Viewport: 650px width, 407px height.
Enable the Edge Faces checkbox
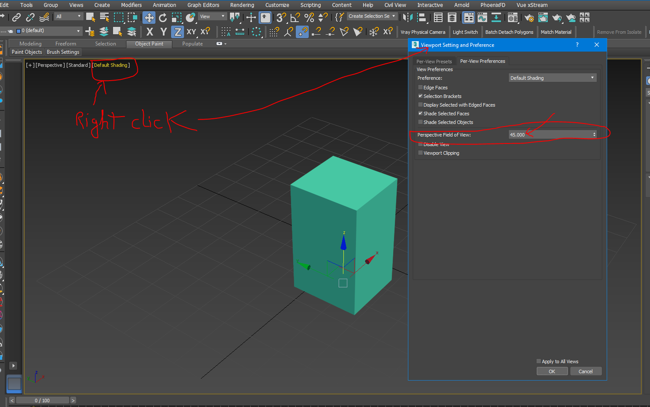(x=420, y=87)
